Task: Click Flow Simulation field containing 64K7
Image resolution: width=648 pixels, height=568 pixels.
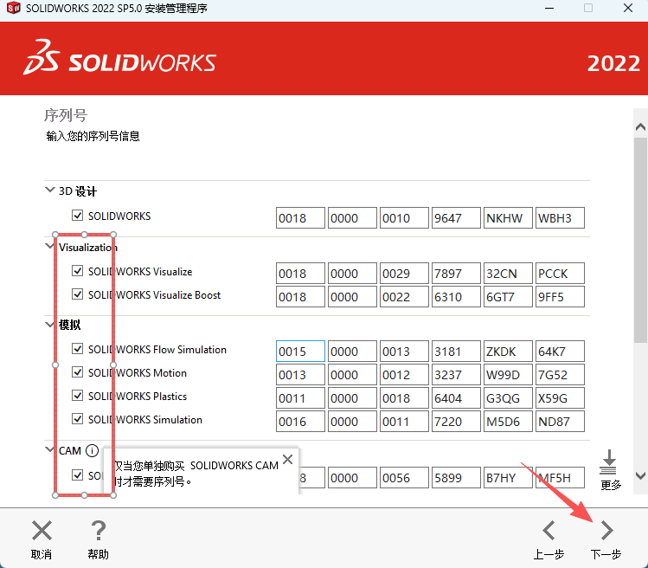Action: click(560, 352)
